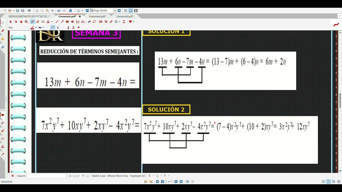The width and height of the screenshot is (342, 192).
Task: Open the pen line width swatch
Action: click(40, 27)
